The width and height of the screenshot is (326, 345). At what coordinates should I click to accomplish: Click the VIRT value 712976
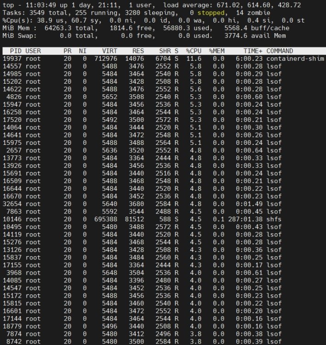point(106,59)
